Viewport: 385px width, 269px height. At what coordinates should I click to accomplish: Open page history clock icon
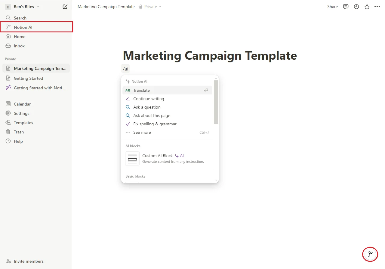pos(356,7)
